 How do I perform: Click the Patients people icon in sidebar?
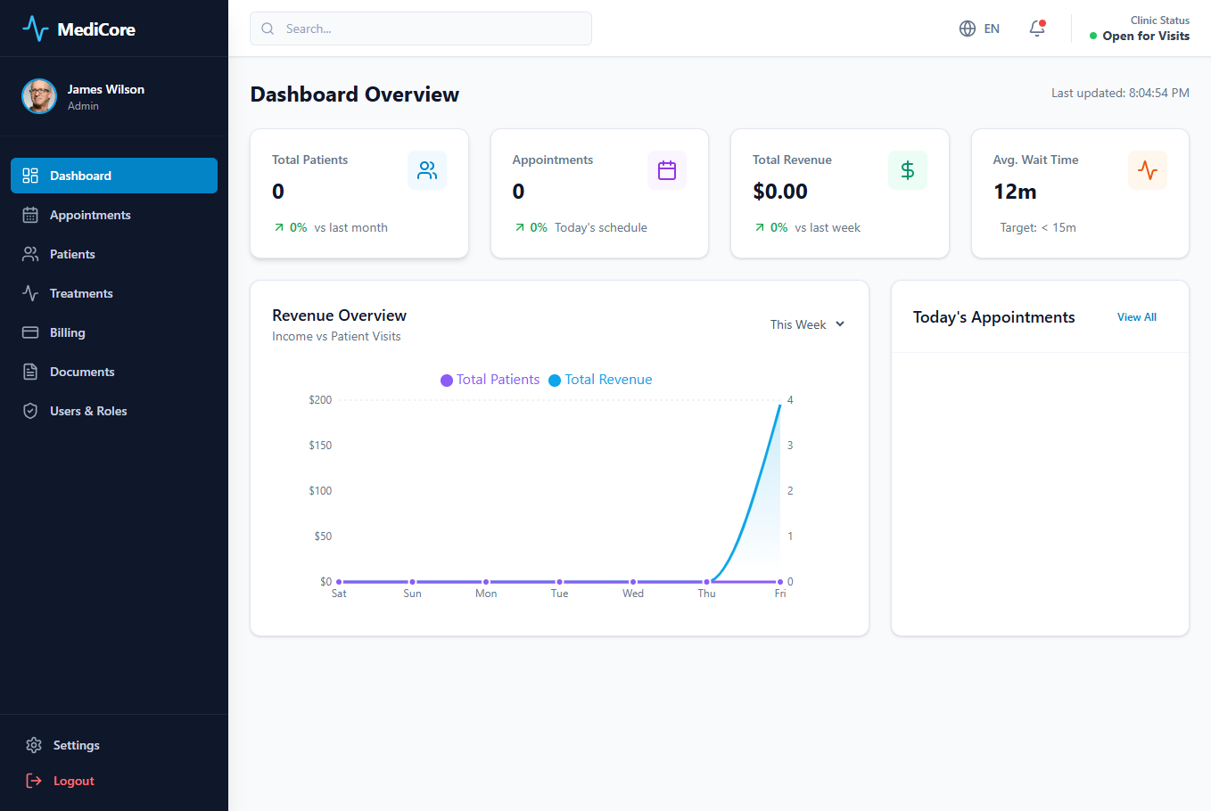click(x=30, y=254)
